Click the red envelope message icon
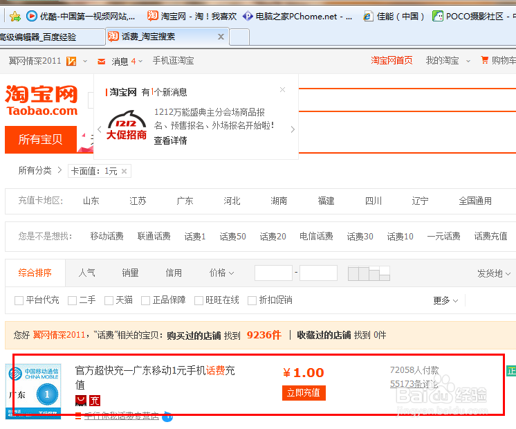This screenshot has height=429, width=516. click(x=102, y=62)
